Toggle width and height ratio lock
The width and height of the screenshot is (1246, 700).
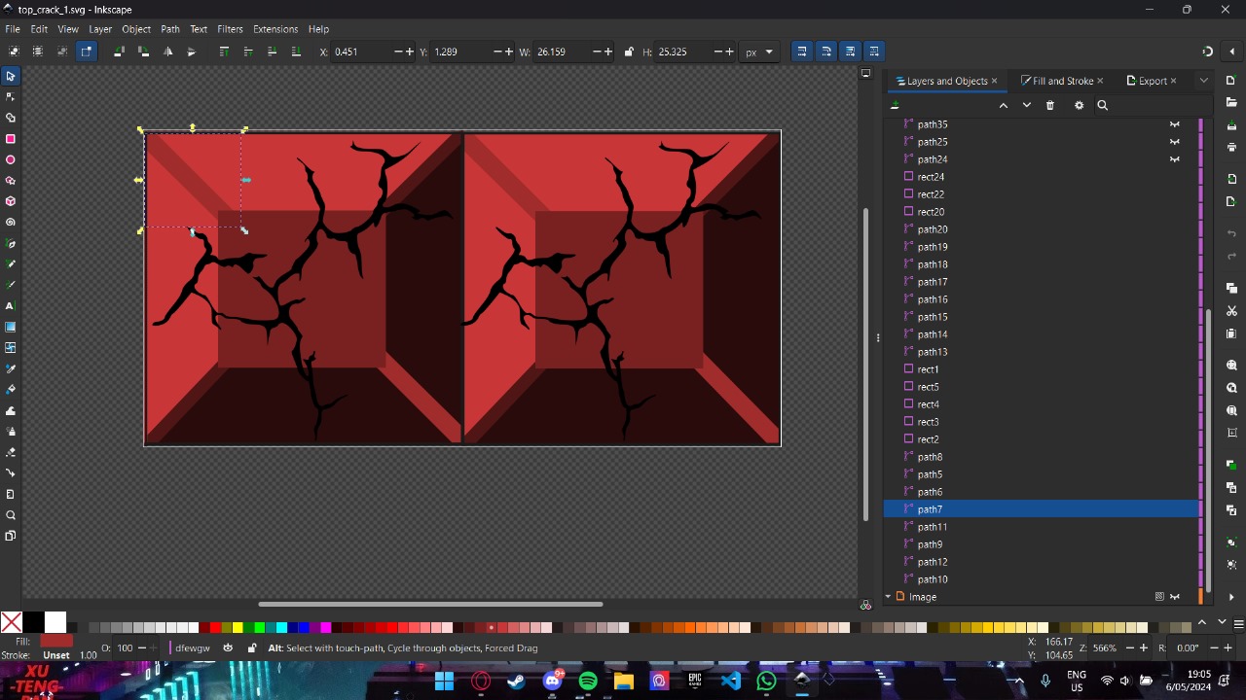tap(629, 52)
